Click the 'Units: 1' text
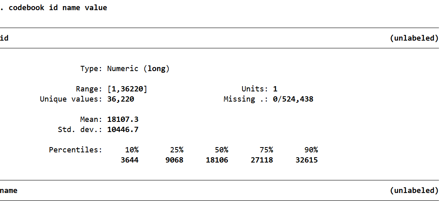Image resolution: width=443 pixels, height=206 pixels. 259,89
